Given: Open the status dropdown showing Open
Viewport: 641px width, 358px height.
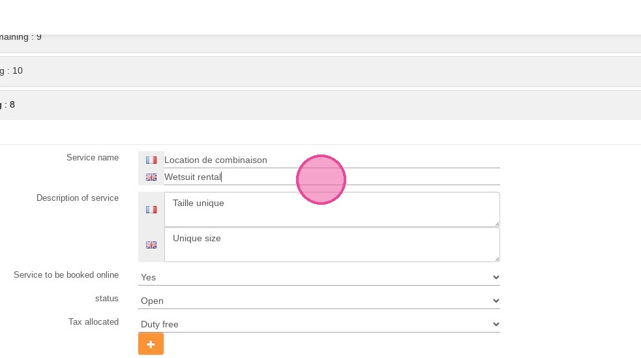Looking at the screenshot, I should click(x=320, y=301).
